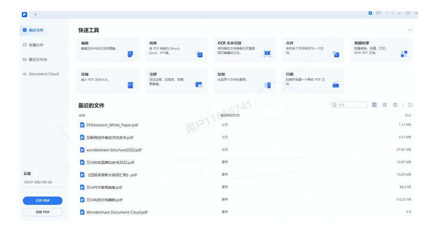Open the 快速工具 more options ellipsis

410,30
